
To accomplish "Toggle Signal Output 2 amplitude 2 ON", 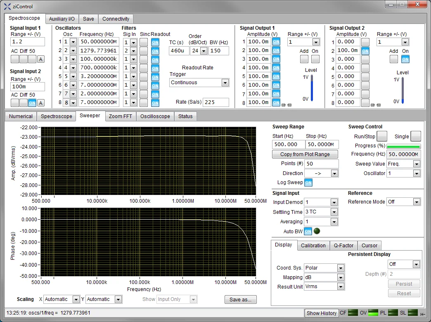I will [x=365, y=51].
